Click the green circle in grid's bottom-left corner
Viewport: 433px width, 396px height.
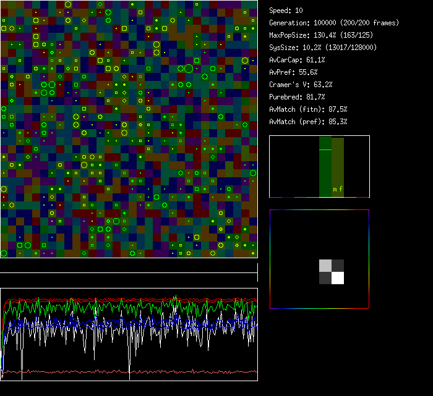coord(4,253)
